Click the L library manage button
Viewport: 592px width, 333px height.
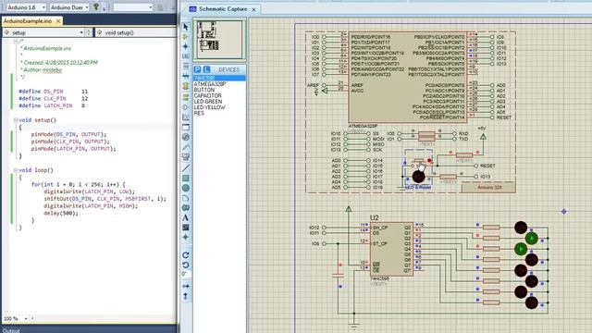coord(206,69)
